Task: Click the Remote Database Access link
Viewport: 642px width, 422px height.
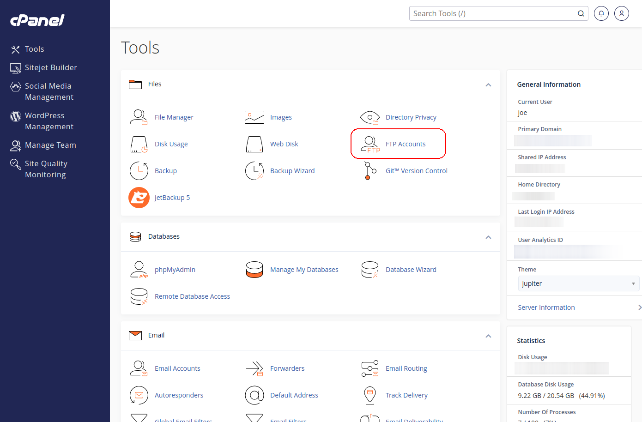Action: pyautogui.click(x=192, y=296)
